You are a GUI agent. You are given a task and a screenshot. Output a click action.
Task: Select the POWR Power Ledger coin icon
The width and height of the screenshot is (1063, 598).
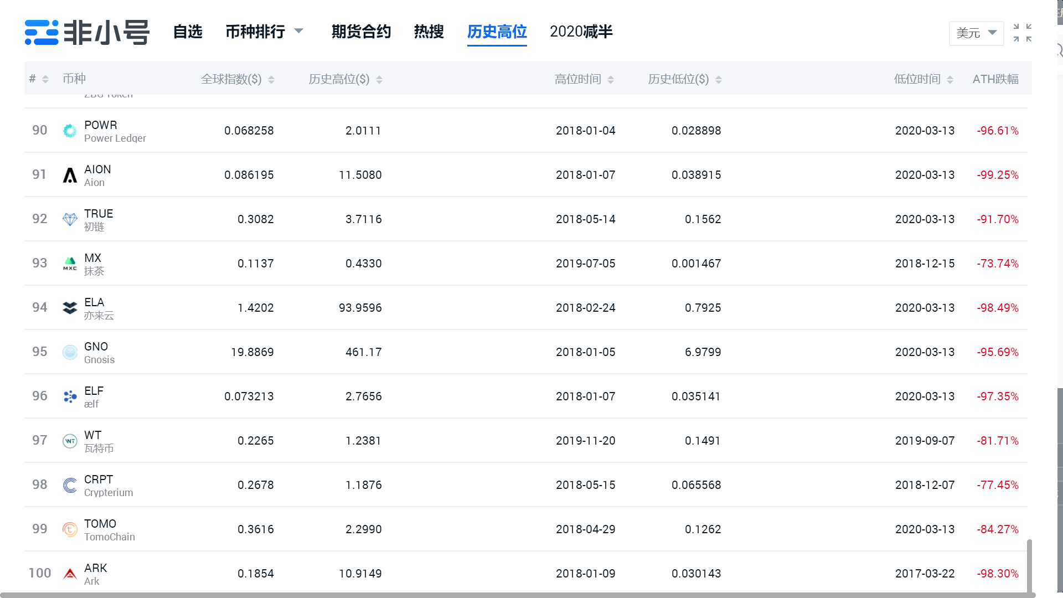70,131
